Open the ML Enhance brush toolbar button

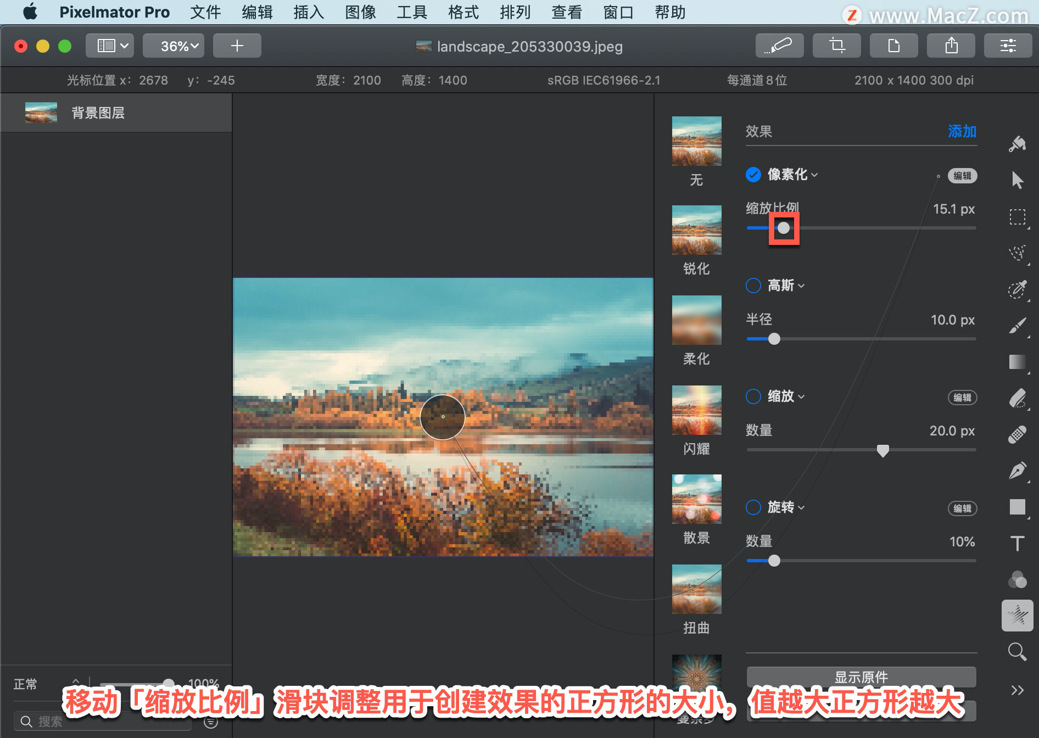(779, 46)
